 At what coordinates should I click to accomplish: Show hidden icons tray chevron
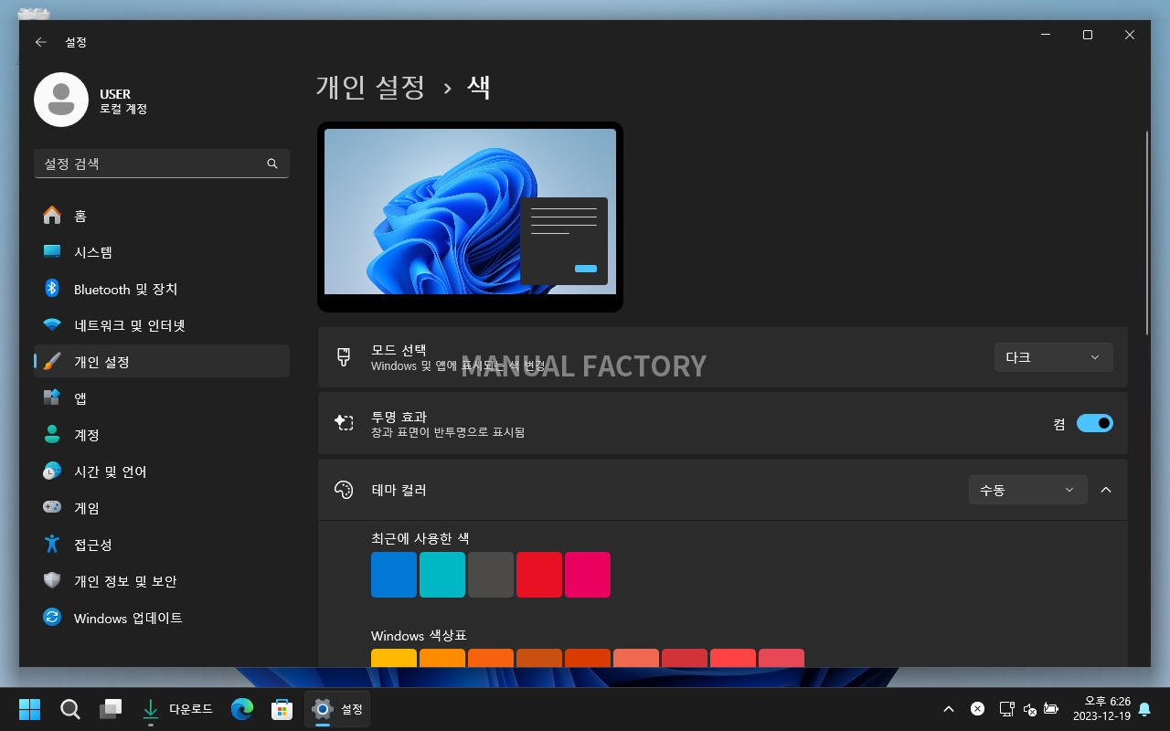pos(949,709)
